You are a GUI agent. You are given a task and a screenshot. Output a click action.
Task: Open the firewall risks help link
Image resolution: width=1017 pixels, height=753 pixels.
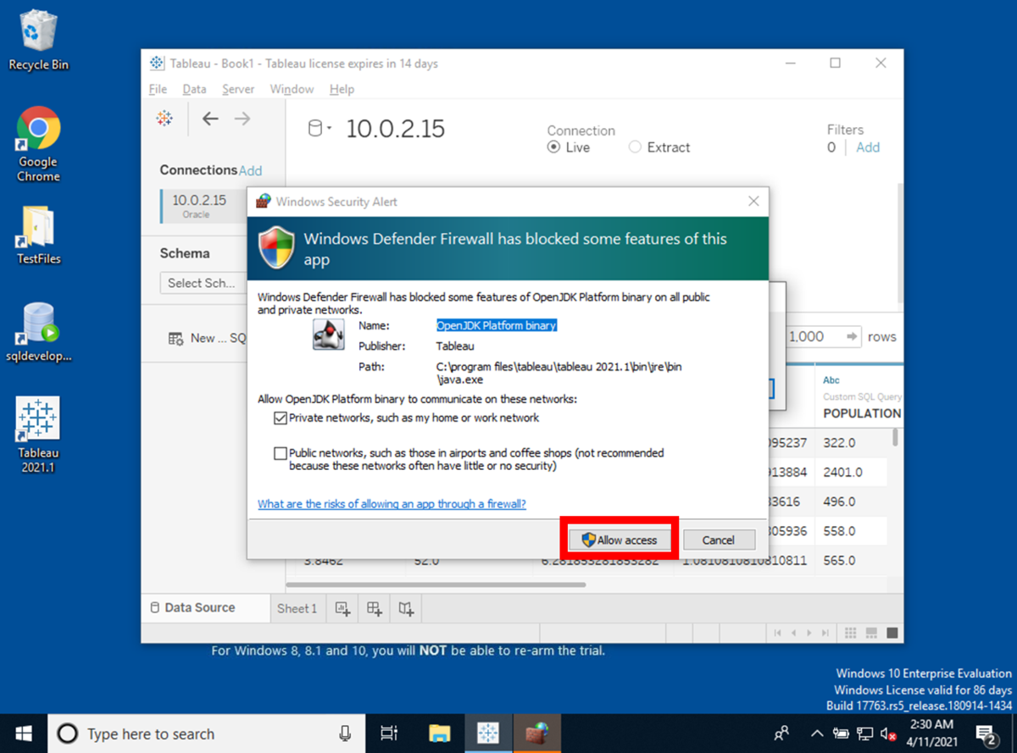tap(392, 503)
